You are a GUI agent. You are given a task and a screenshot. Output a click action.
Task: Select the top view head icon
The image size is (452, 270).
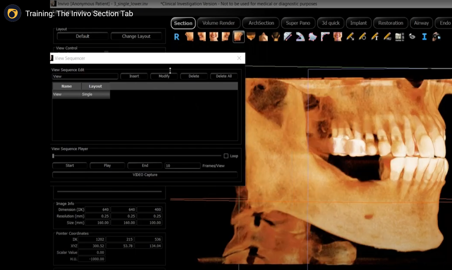coord(251,37)
